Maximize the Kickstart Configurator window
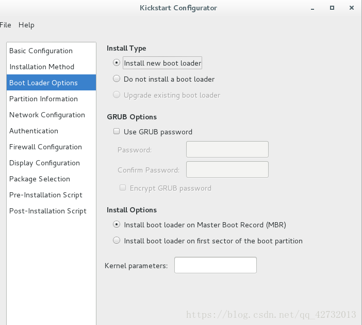The height and width of the screenshot is (325, 362). point(332,8)
